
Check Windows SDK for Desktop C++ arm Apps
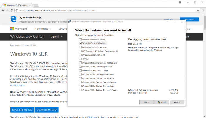tap(80, 86)
